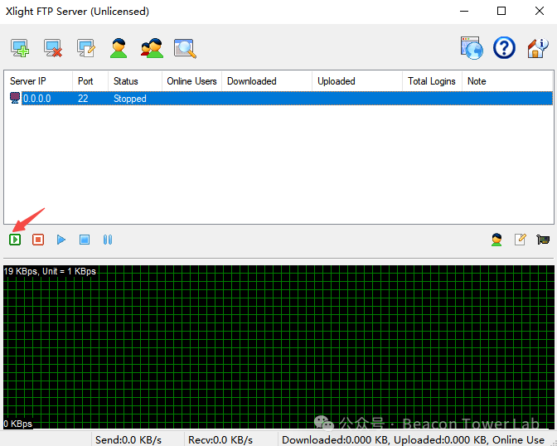The height and width of the screenshot is (446, 557).
Task: Open Modify Virtual Server configuration icon
Action: pyautogui.click(x=86, y=48)
